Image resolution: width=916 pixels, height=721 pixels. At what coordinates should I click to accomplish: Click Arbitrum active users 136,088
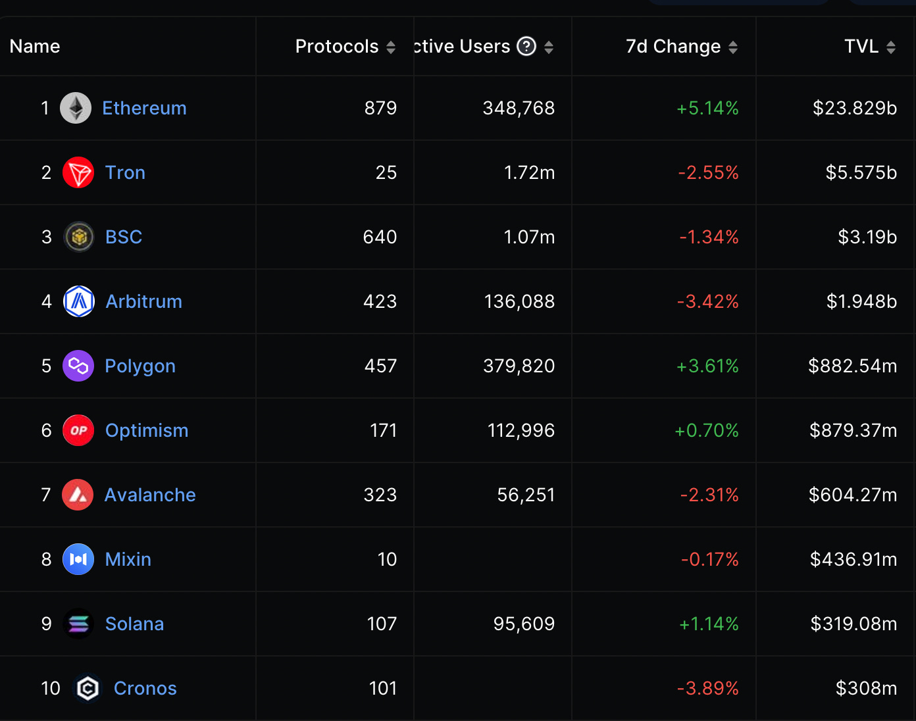[x=520, y=301]
